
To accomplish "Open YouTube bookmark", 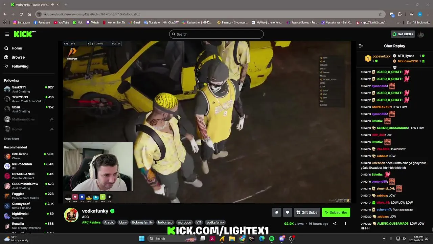I will click(x=61, y=23).
